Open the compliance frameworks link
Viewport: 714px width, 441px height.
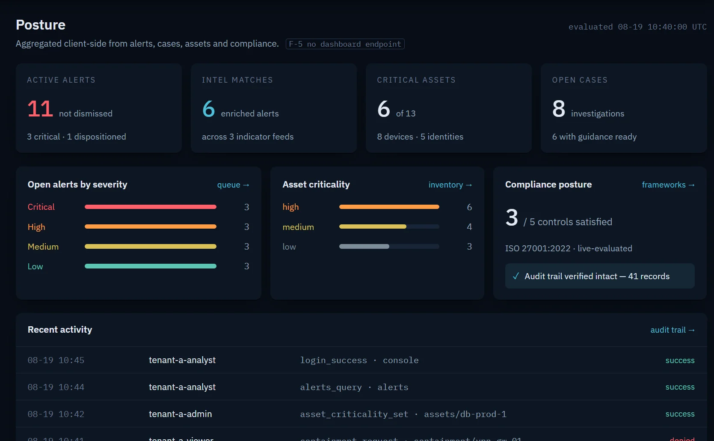click(x=668, y=185)
